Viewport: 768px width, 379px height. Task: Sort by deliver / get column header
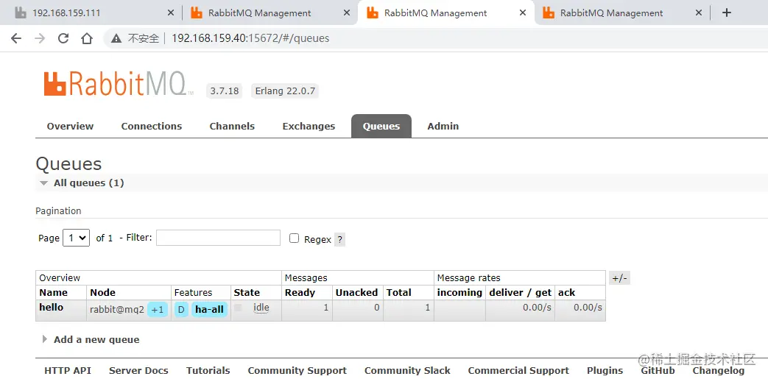click(520, 293)
